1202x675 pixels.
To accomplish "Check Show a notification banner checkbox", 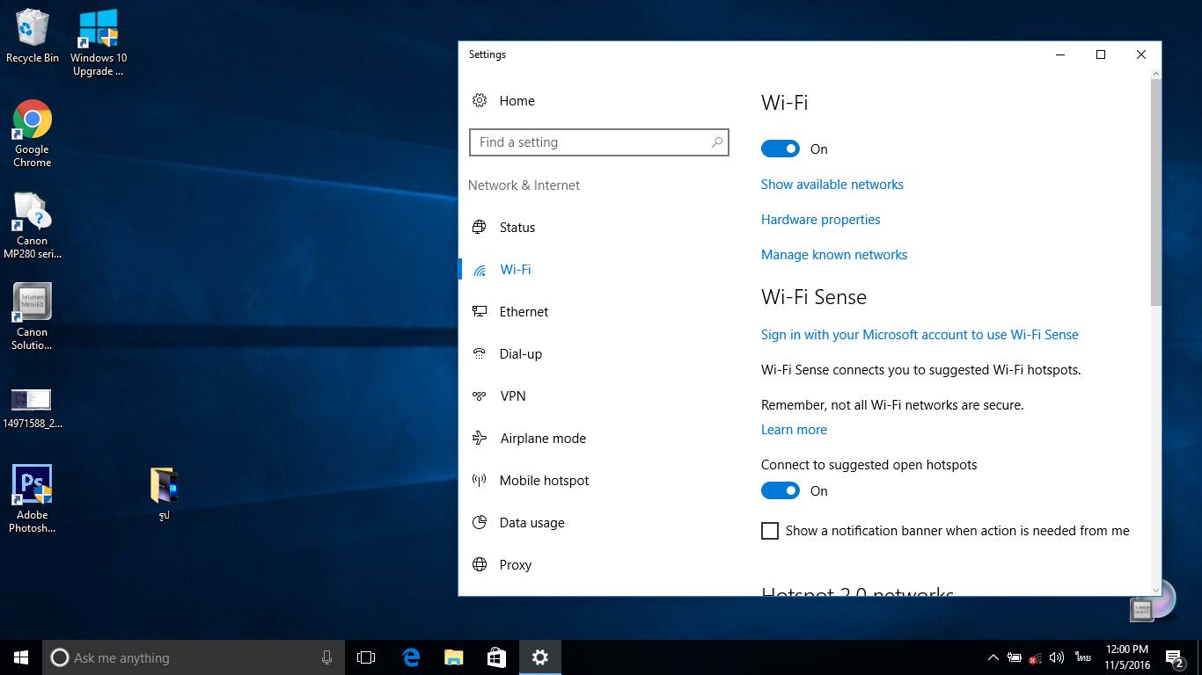I will pyautogui.click(x=770, y=531).
